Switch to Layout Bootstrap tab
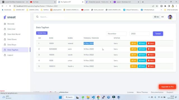 pyautogui.click(x=126, y=2)
